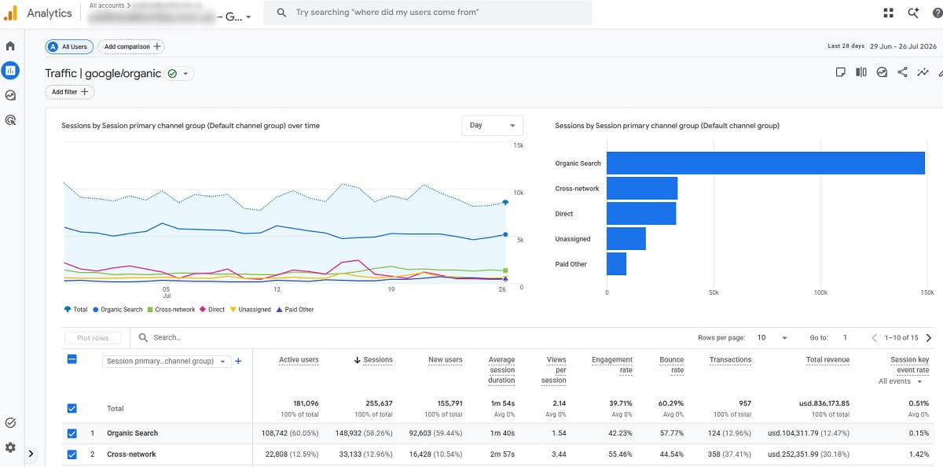Click the green report status check icon
Image resolution: width=943 pixels, height=467 pixels.
(172, 74)
